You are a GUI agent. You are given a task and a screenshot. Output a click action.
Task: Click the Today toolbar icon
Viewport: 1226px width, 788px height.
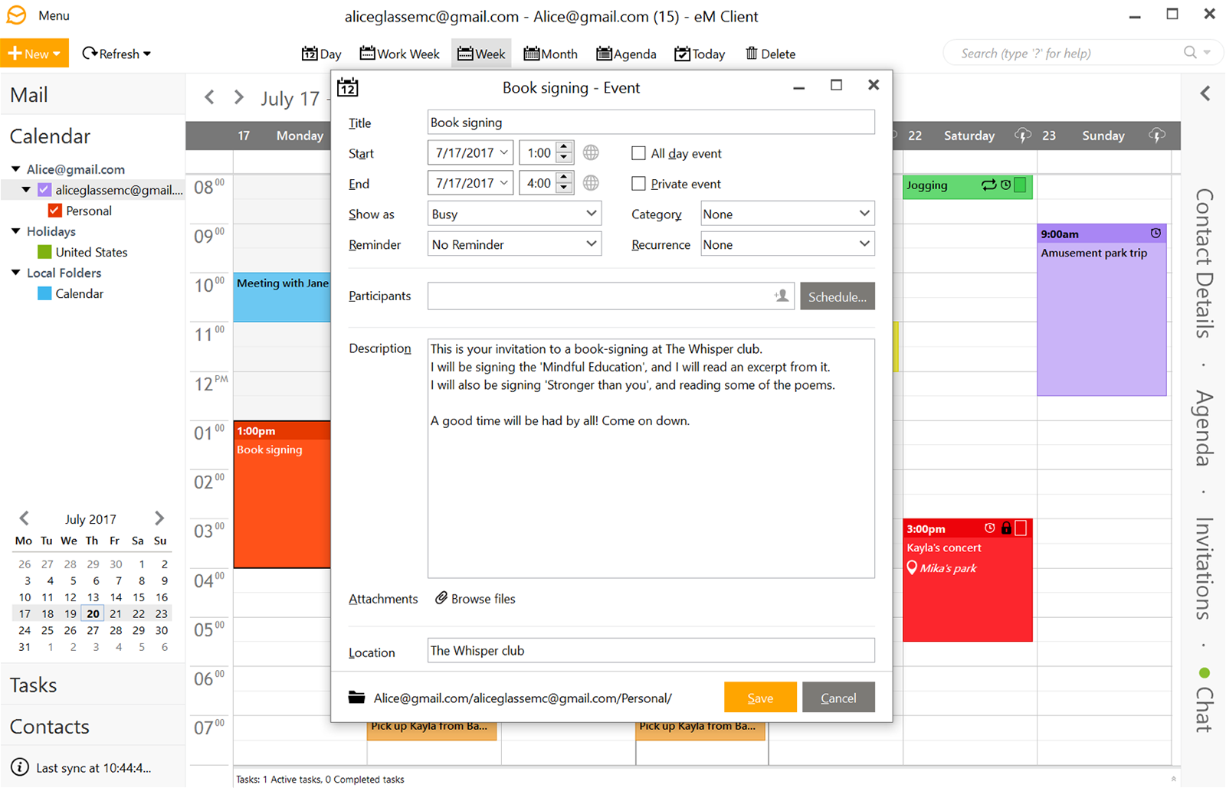pos(683,53)
